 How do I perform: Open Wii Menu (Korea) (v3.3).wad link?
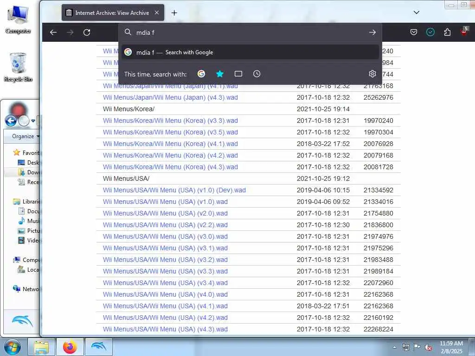tap(170, 121)
